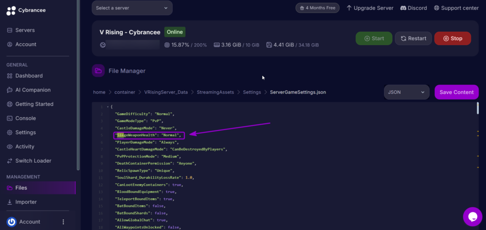This screenshot has height=230, width=486.
Task: Open Switch Loader page
Action: (x=29, y=161)
